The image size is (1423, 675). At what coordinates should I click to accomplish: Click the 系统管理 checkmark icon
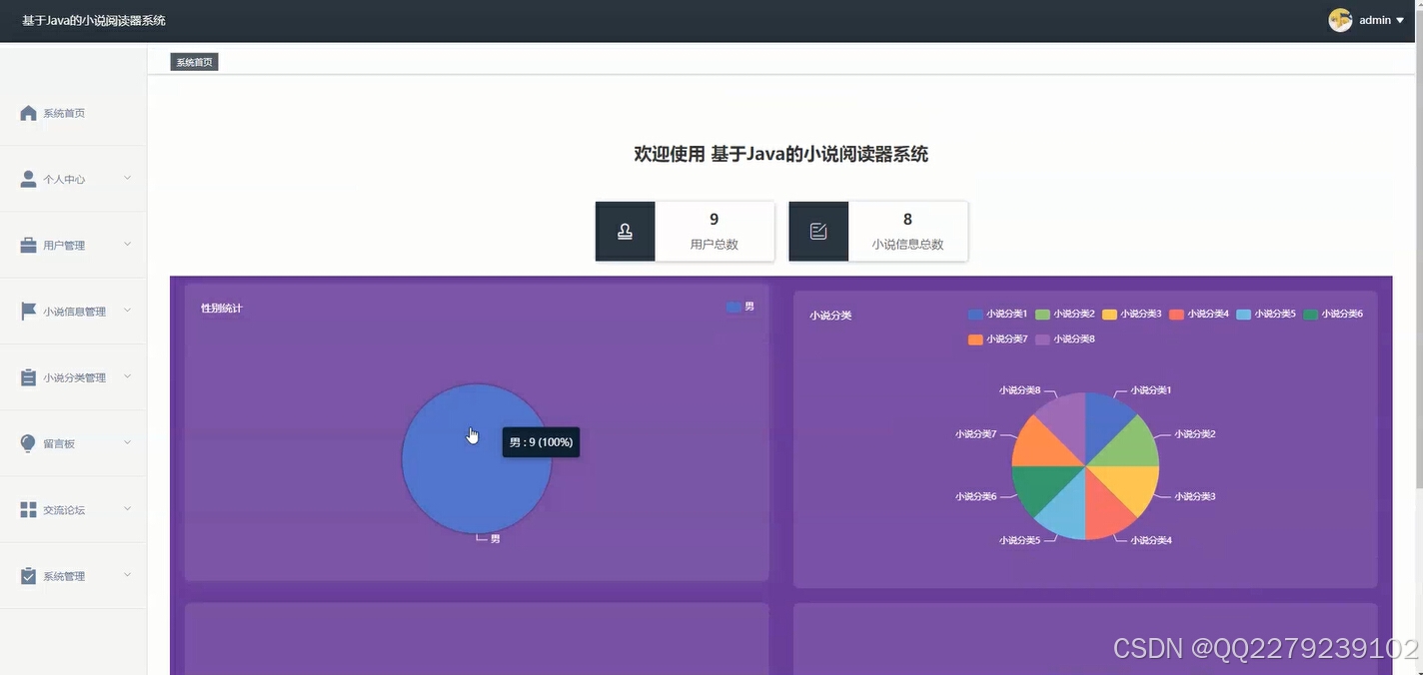(26, 575)
